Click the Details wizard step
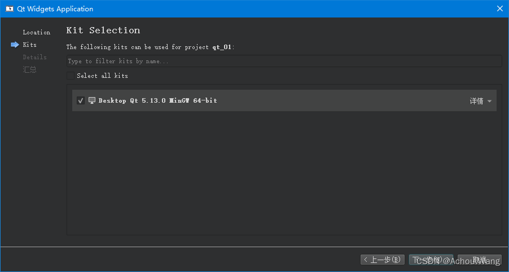509x272 pixels. pyautogui.click(x=35, y=57)
